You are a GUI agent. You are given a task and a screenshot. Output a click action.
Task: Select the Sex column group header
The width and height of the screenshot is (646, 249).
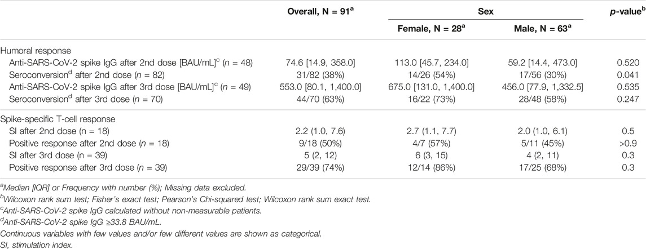tap(485, 11)
